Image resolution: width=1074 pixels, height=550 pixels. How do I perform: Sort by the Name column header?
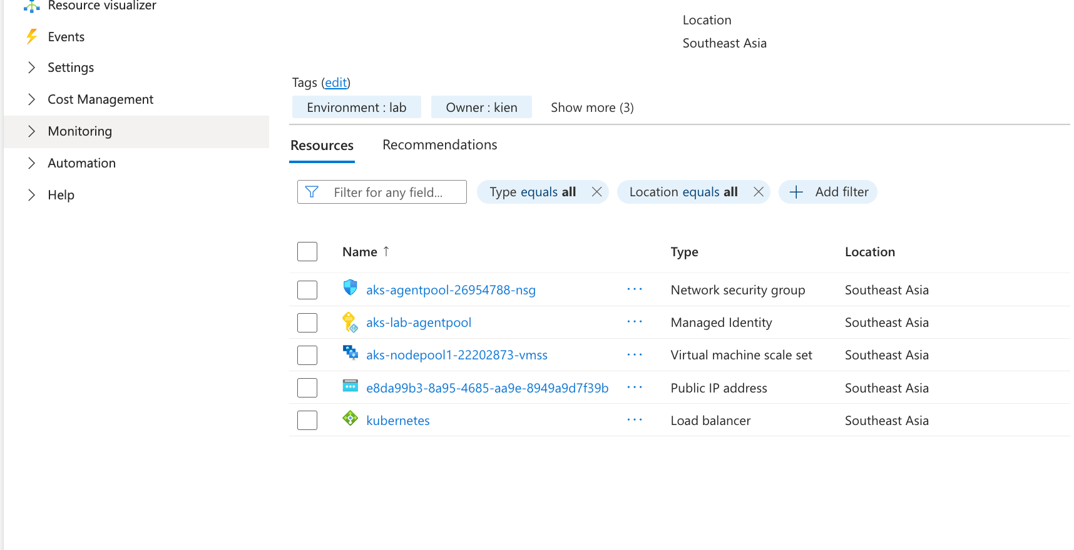360,252
